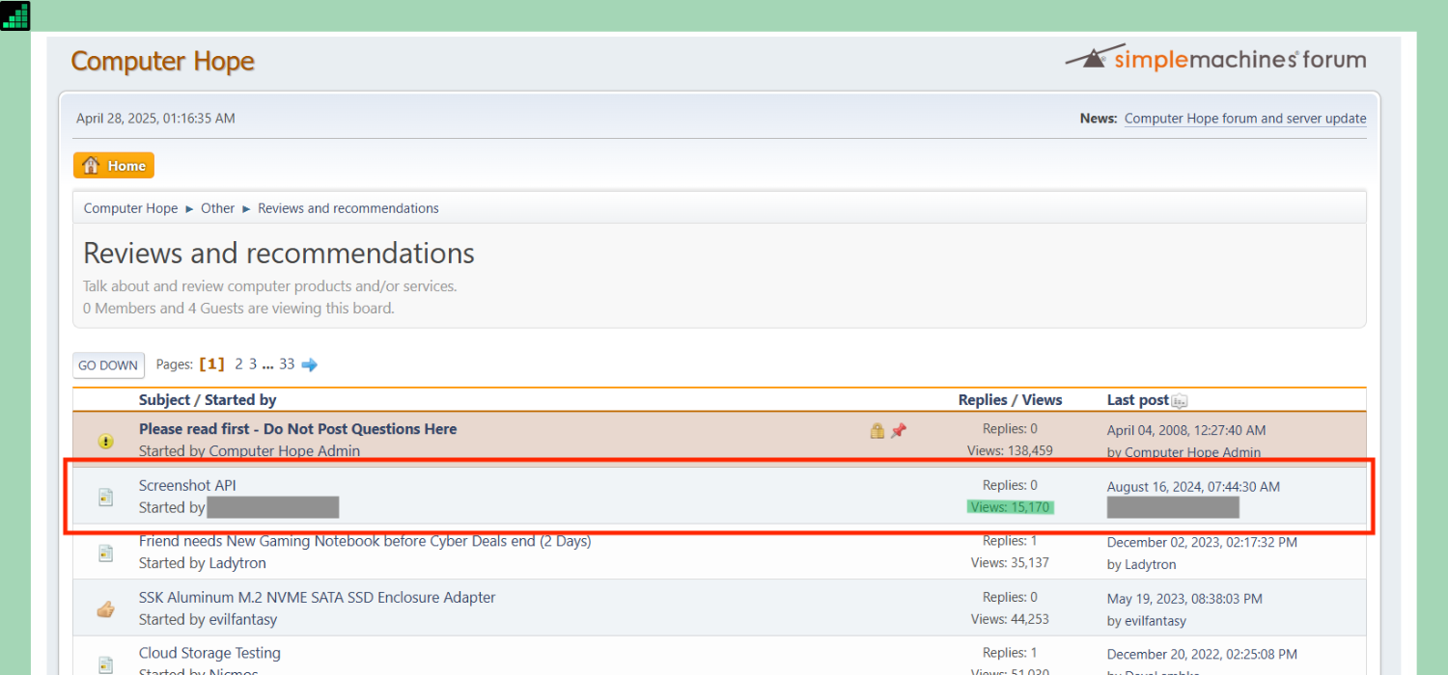Screen dimensions: 1448x675
Task: Open last post dated May 19, 2023
Action: pos(1184,599)
